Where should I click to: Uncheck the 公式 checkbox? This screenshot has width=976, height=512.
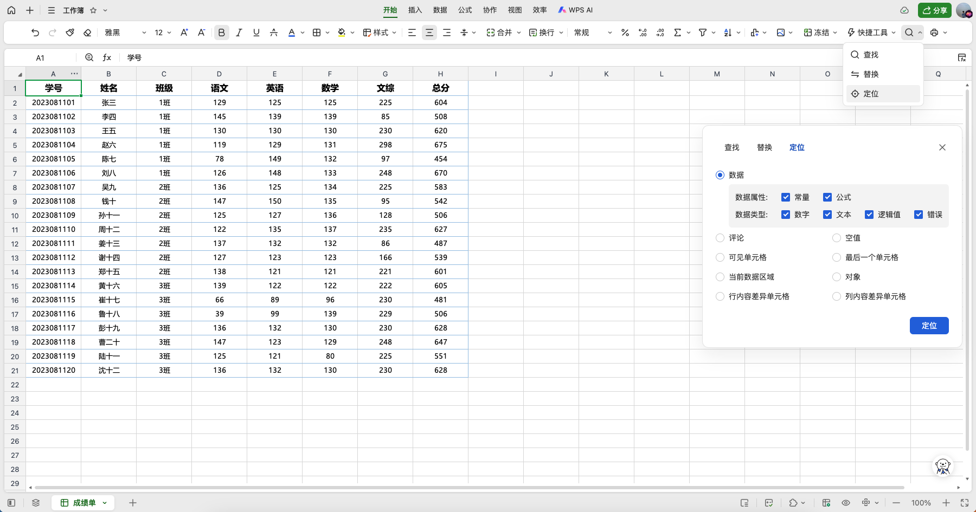pos(827,197)
